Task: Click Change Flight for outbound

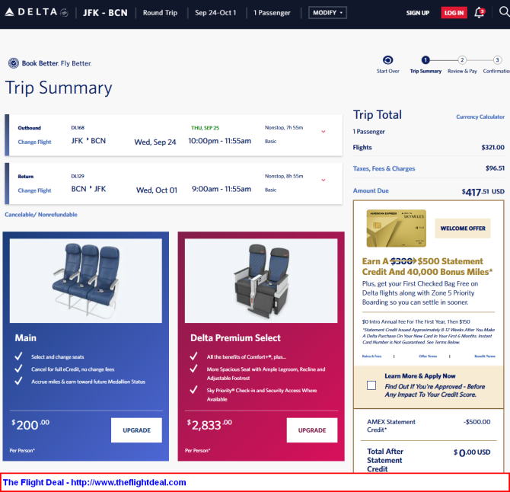Action: pyautogui.click(x=34, y=142)
